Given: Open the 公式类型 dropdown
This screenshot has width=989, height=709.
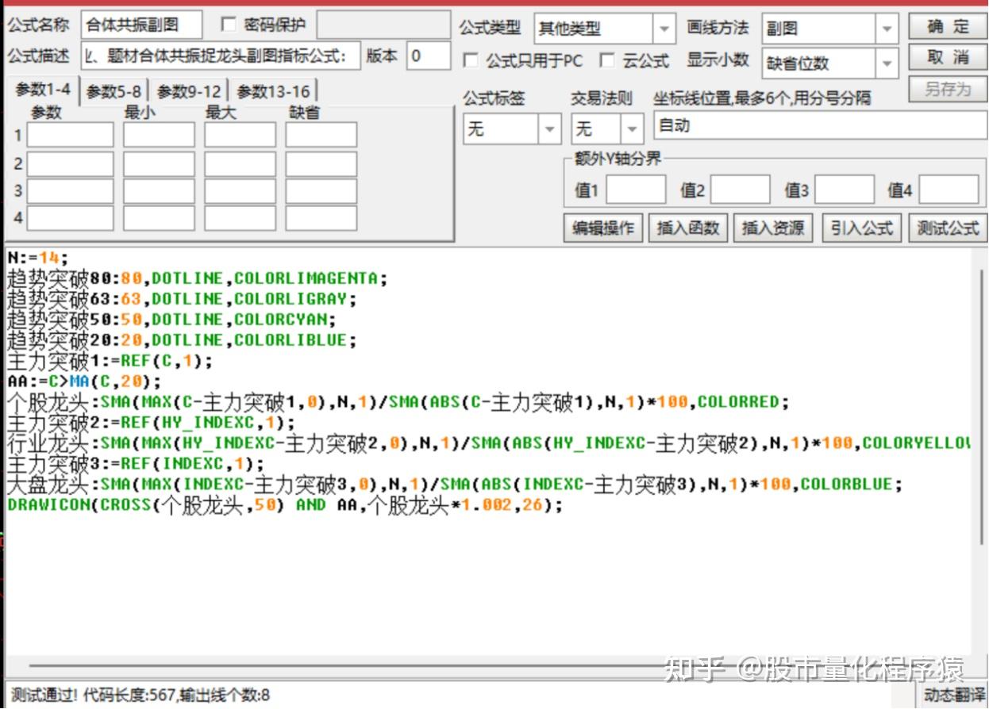Looking at the screenshot, I should point(664,29).
